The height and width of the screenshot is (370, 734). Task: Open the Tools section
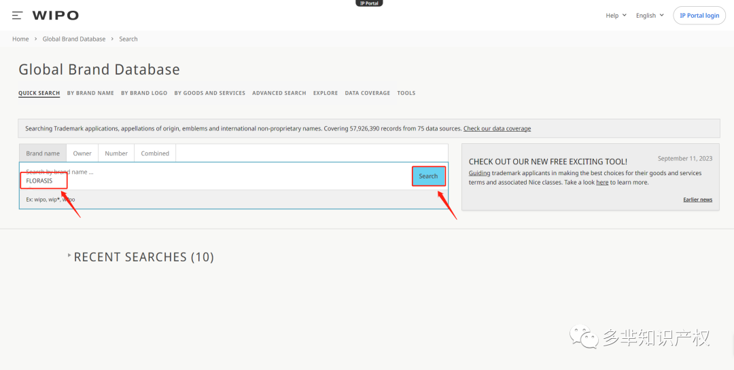click(406, 93)
